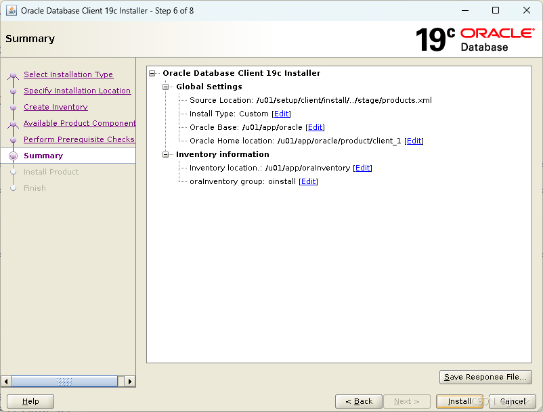
Task: Go to Select Installation Type step
Action: point(68,74)
